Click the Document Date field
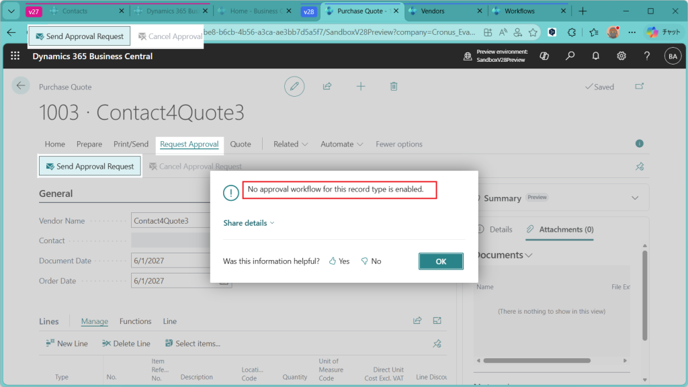688x387 pixels. click(171, 261)
